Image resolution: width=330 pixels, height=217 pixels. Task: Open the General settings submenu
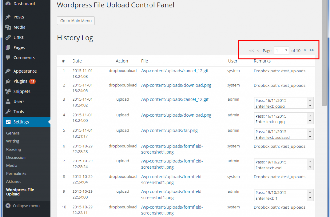tap(13, 133)
